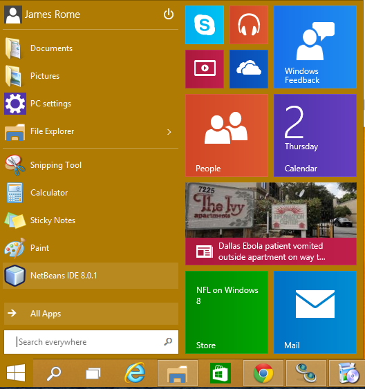
Task: Click the power button icon
Action: [169, 14]
